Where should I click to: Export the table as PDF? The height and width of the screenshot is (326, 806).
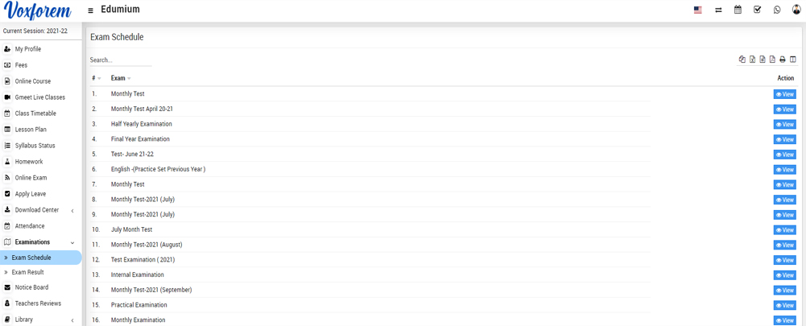(772, 60)
